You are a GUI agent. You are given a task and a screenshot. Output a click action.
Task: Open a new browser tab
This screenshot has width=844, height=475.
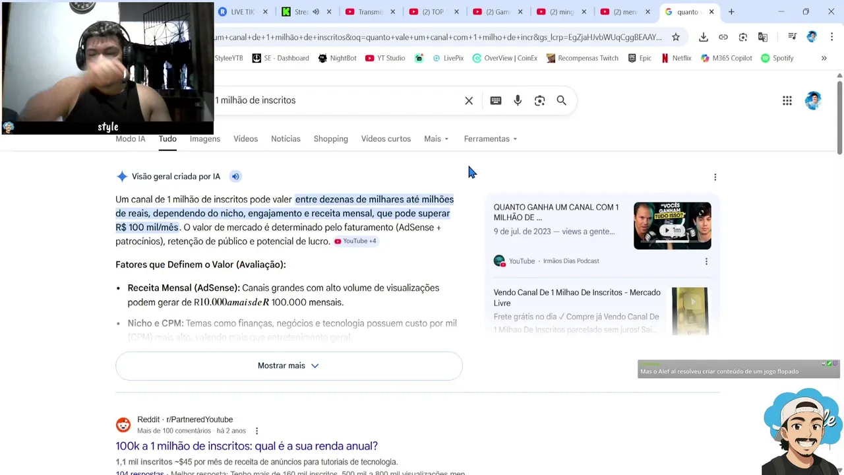point(731,12)
